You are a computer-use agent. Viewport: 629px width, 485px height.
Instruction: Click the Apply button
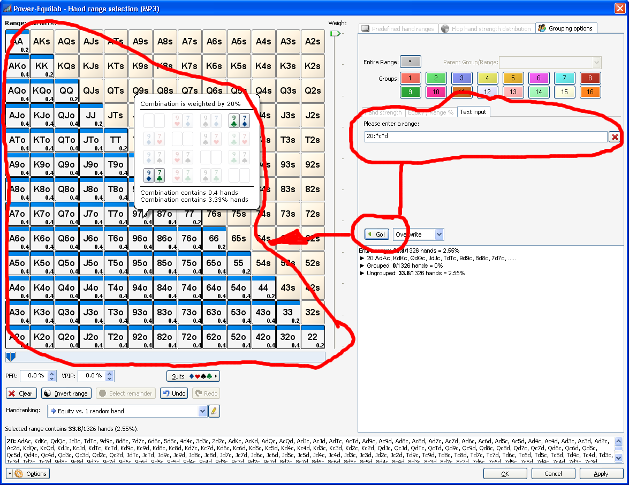tap(601, 474)
